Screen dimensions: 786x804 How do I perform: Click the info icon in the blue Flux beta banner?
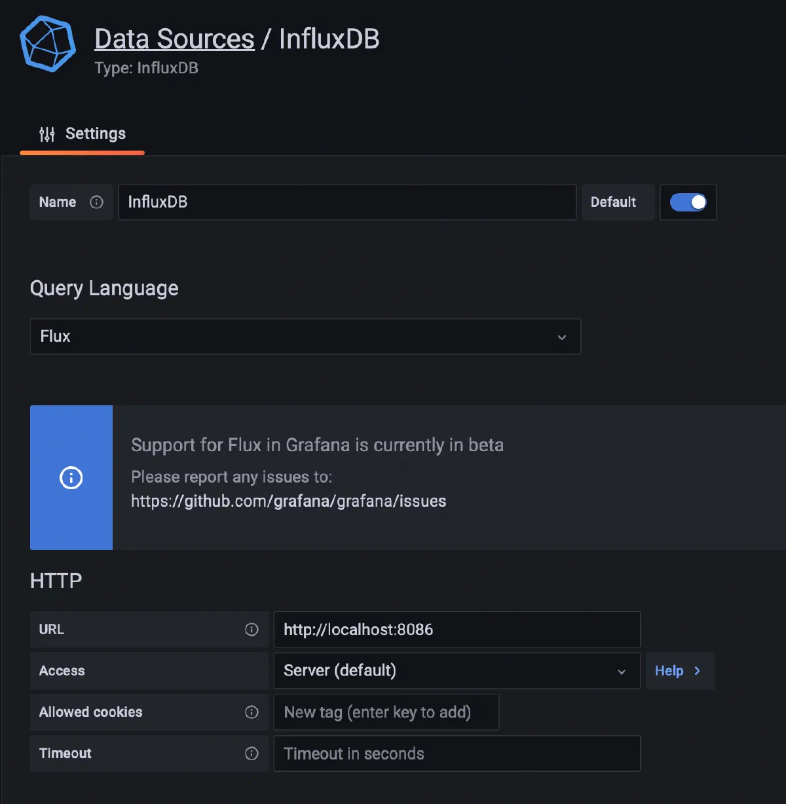coord(71,477)
